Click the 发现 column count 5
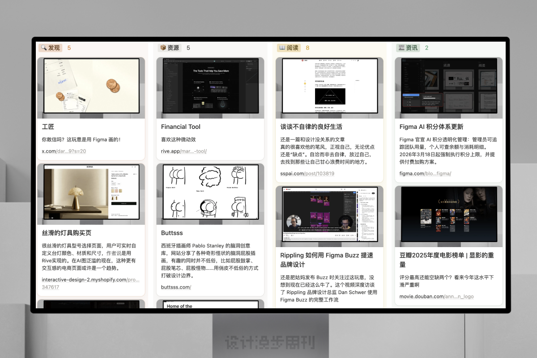Image resolution: width=537 pixels, height=358 pixels. tap(69, 48)
